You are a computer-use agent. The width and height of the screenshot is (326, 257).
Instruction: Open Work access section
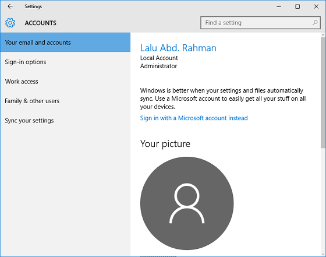point(65,82)
